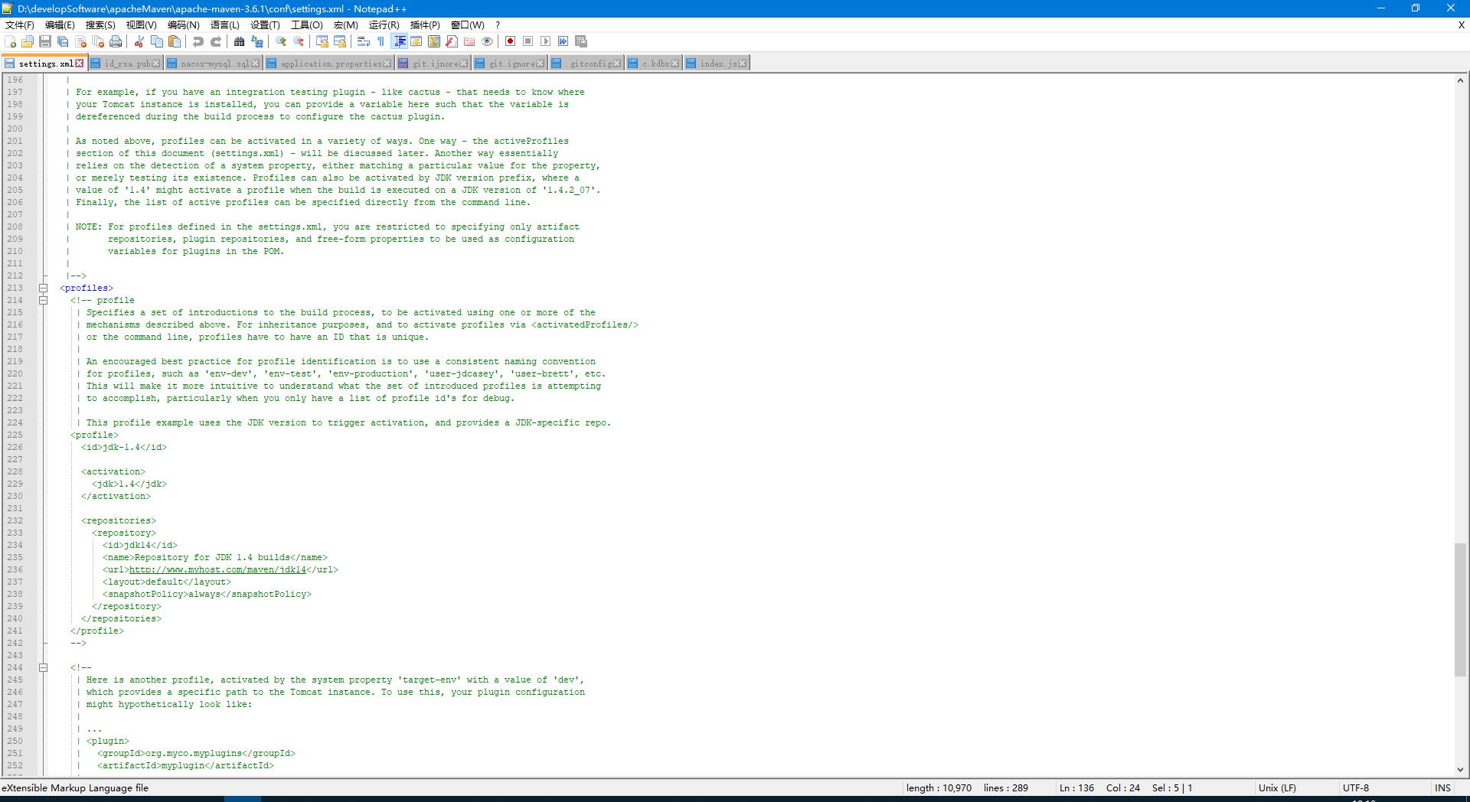The width and height of the screenshot is (1470, 802).
Task: Paste clipboard using toolbar Paste icon
Action: [x=175, y=41]
